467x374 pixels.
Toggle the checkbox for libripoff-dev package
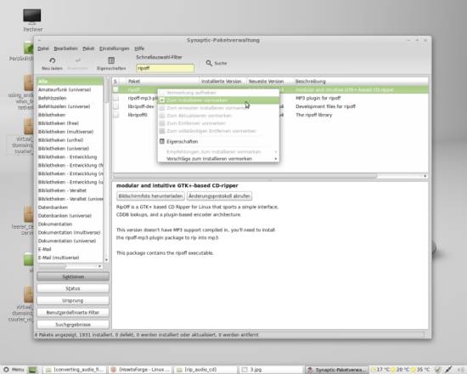(115, 106)
